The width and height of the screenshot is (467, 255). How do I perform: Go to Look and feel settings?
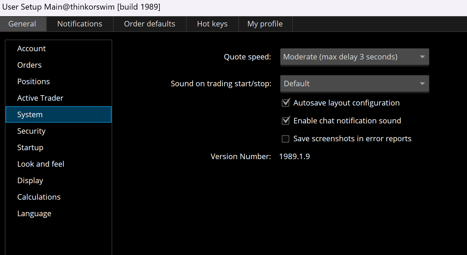[41, 164]
